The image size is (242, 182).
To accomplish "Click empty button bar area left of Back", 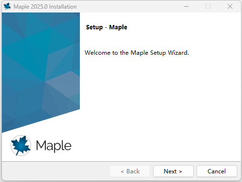I will point(56,171).
